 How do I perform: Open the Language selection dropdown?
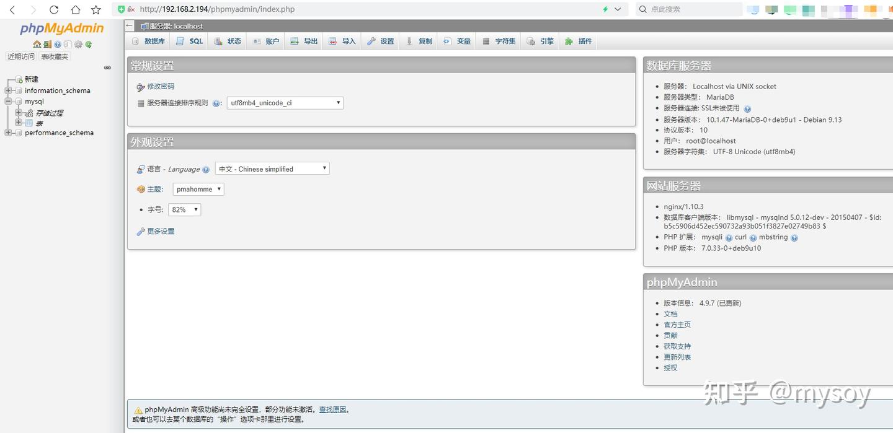pos(272,168)
